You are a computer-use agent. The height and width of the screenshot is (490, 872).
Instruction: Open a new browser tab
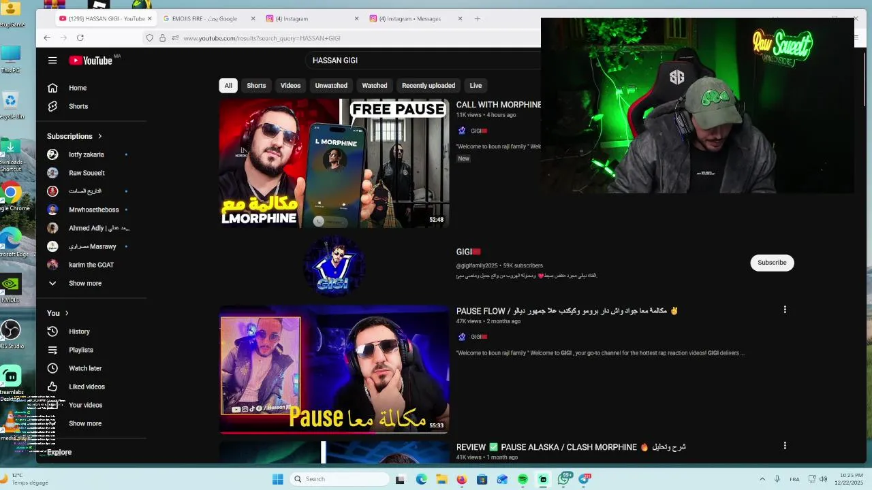tap(477, 18)
